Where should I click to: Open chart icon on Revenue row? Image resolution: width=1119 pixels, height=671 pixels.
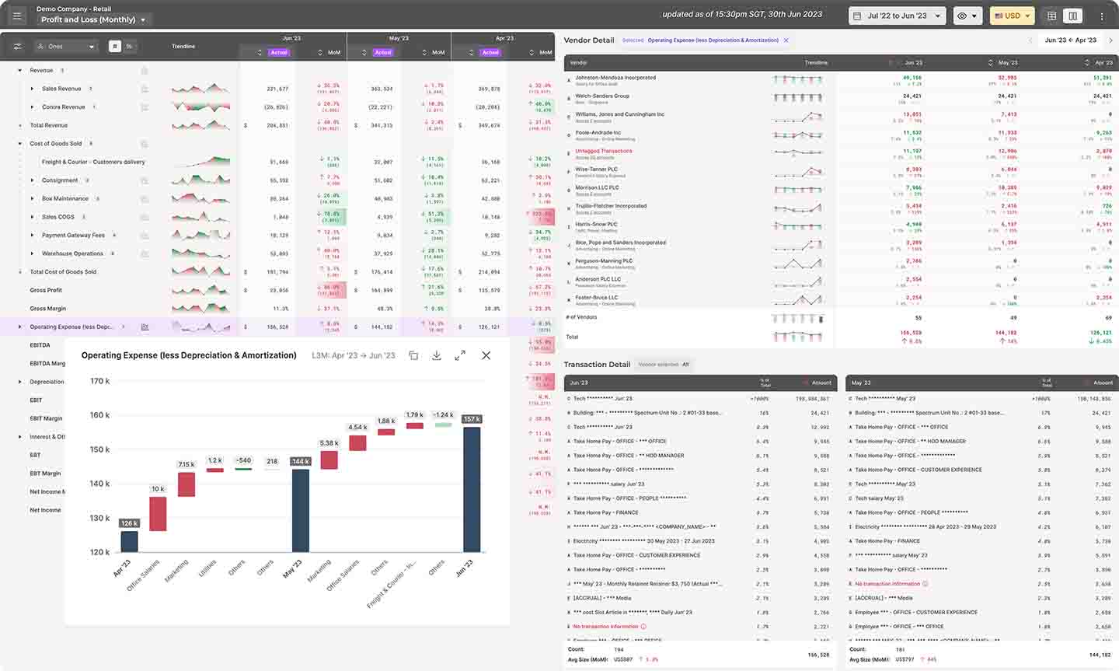[x=145, y=71]
